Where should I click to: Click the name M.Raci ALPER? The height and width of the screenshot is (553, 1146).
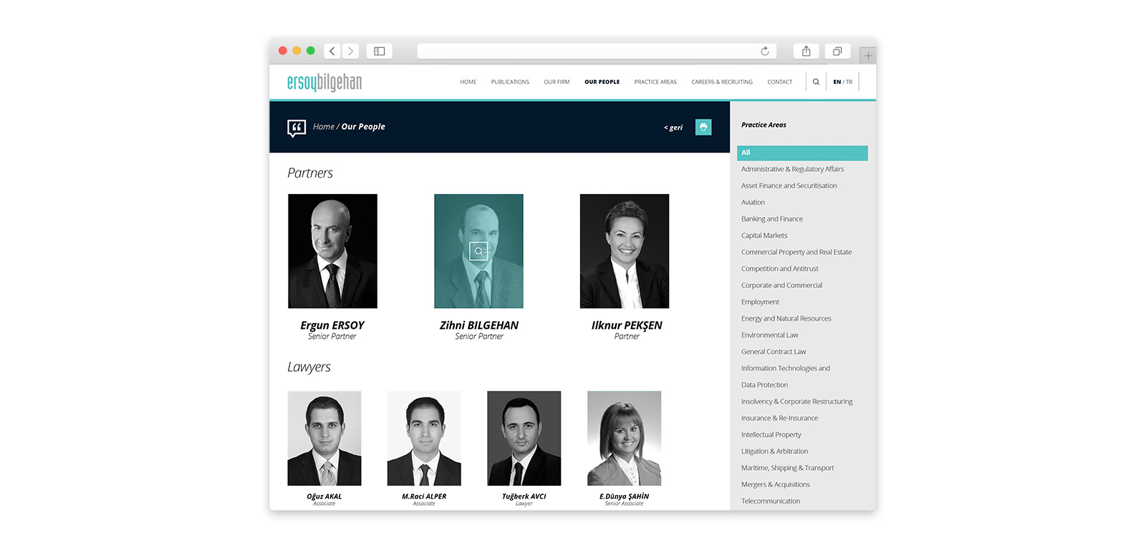coord(424,496)
